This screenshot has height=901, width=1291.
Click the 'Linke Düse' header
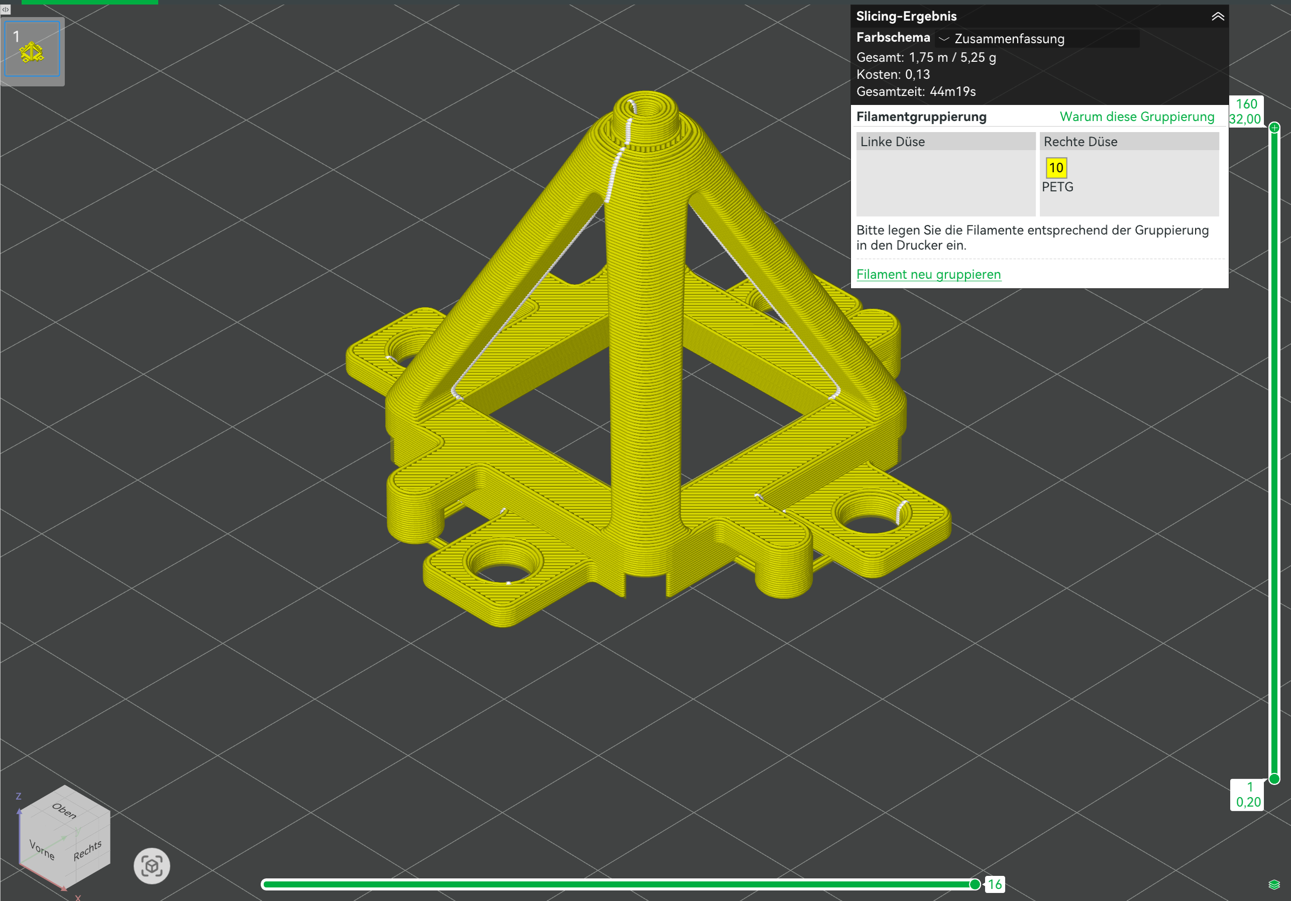[x=946, y=142]
